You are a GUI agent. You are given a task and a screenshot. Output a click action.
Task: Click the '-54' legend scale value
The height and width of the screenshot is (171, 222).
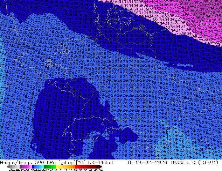(x=11, y=170)
